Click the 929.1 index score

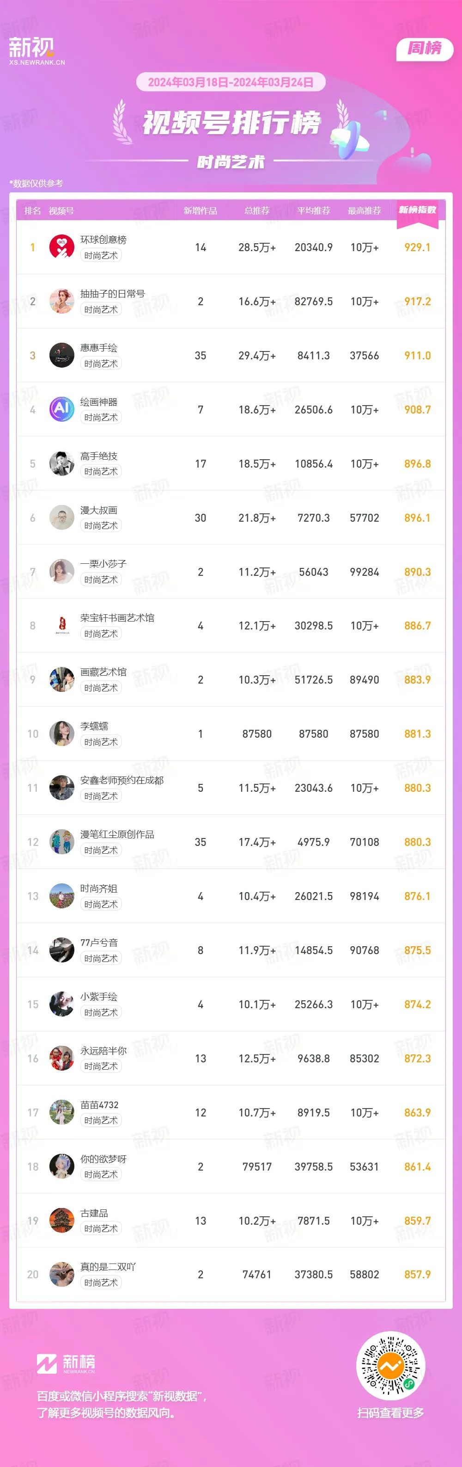coord(417,247)
